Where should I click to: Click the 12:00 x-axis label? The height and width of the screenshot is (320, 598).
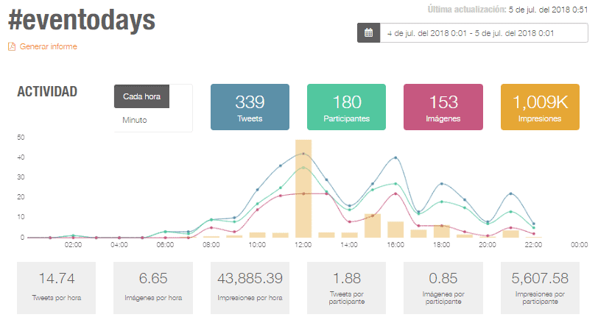tap(303, 244)
